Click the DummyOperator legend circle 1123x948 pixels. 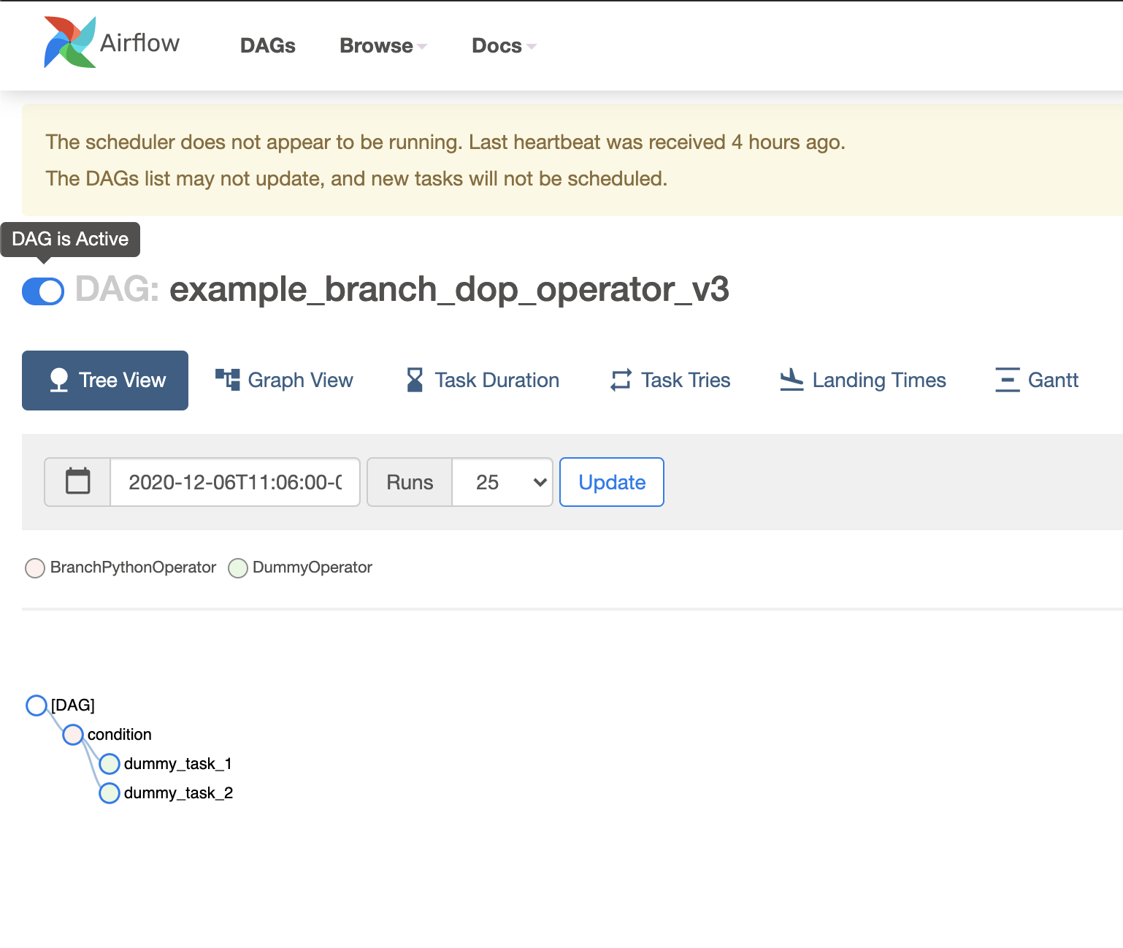pos(238,568)
